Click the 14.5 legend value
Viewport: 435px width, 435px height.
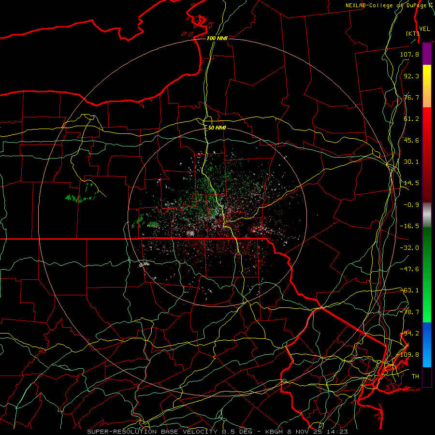tap(411, 183)
